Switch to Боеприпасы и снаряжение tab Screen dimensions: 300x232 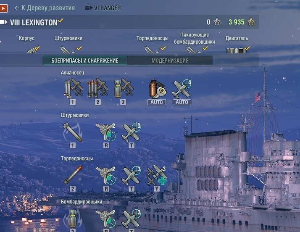pos(85,61)
